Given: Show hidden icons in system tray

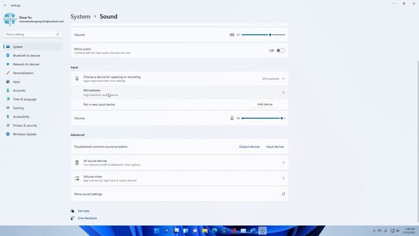Looking at the screenshot, I should [374, 231].
